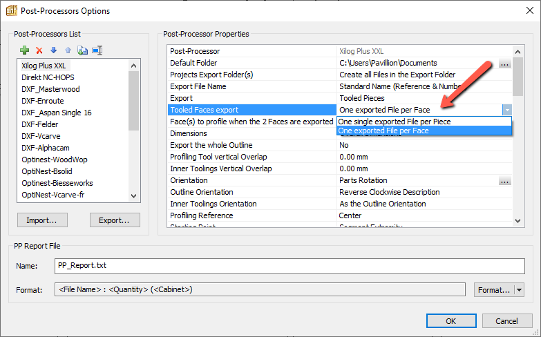Click post-processors list scroll down arrow

point(134,195)
